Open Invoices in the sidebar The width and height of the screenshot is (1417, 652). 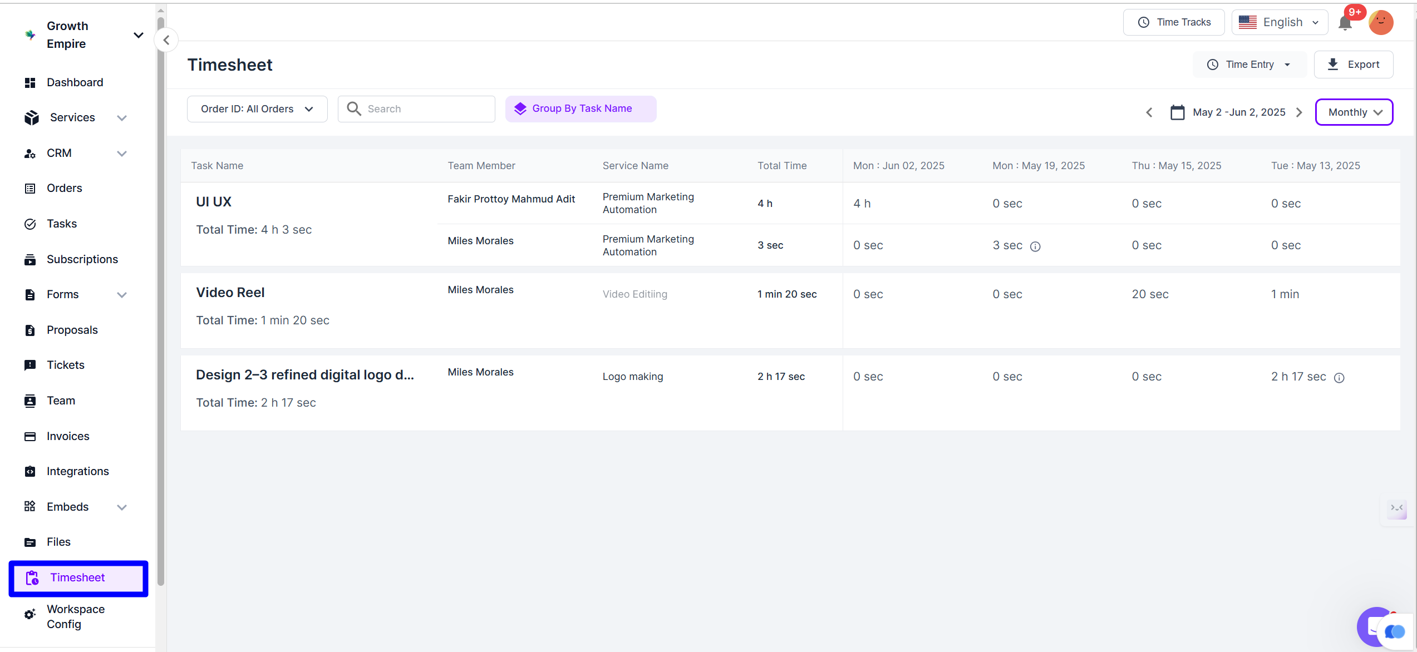point(68,436)
